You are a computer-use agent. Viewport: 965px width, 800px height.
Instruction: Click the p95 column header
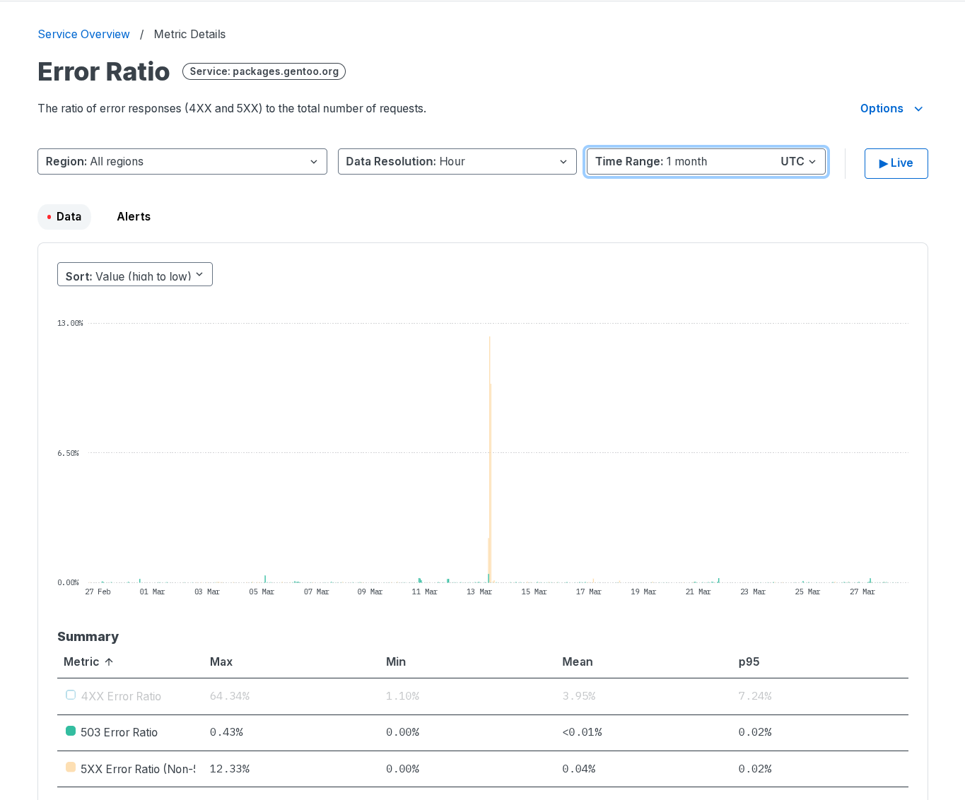(749, 662)
